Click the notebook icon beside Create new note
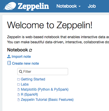This screenshot has width=109, height=111. coord(9,63)
